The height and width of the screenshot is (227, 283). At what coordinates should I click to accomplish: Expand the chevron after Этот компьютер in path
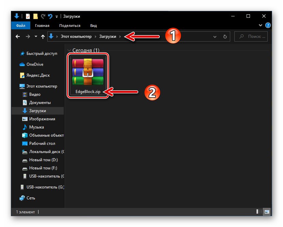95,37
